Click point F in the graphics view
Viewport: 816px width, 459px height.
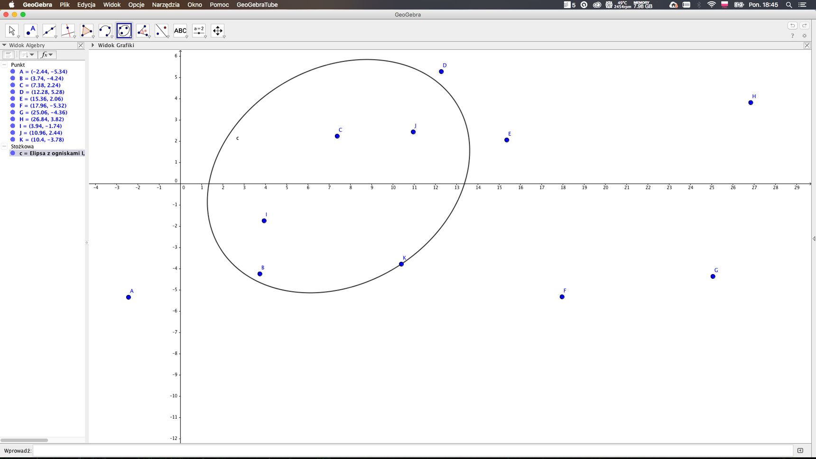tap(562, 297)
